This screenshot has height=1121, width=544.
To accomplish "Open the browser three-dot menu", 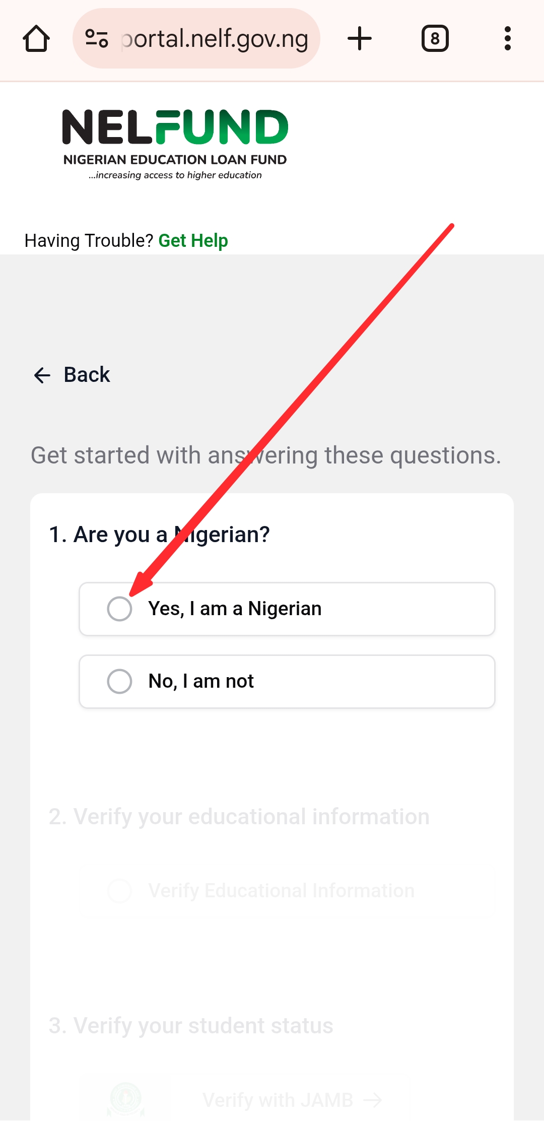I will [507, 39].
